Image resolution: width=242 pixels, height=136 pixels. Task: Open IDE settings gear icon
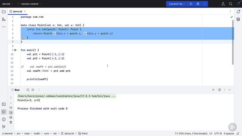[238, 4]
